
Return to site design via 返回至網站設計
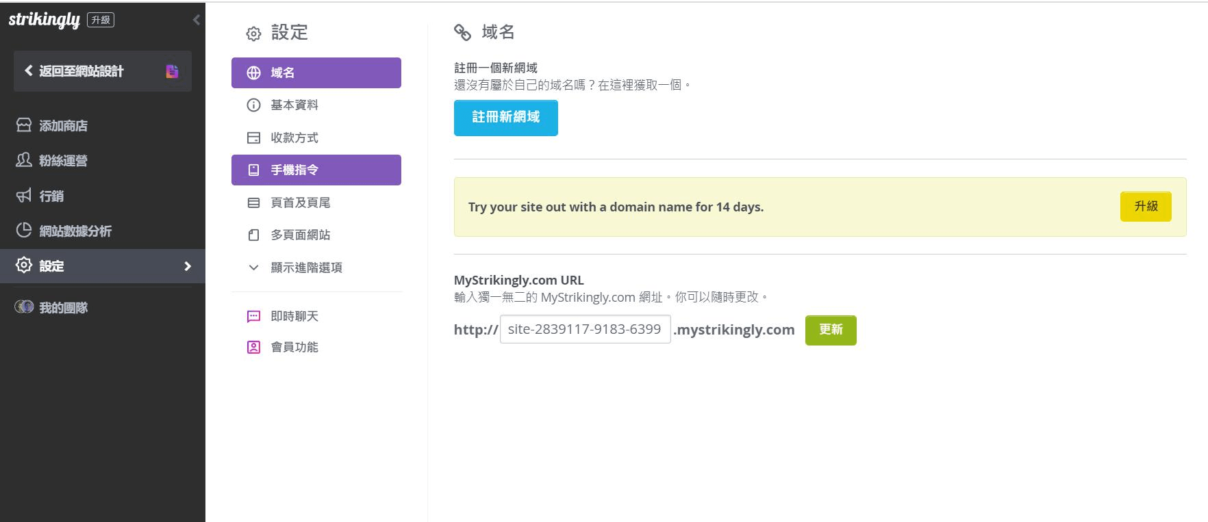point(81,71)
